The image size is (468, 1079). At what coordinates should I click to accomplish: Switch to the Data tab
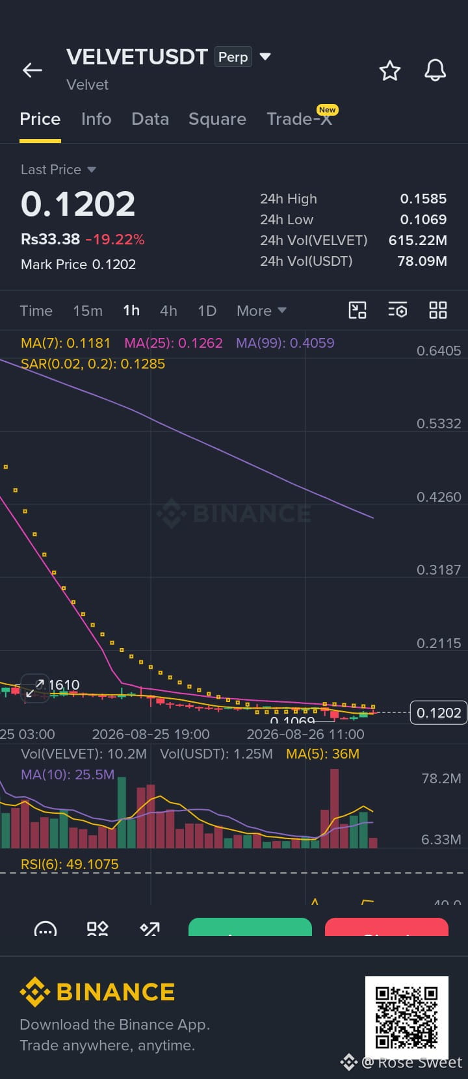(150, 119)
